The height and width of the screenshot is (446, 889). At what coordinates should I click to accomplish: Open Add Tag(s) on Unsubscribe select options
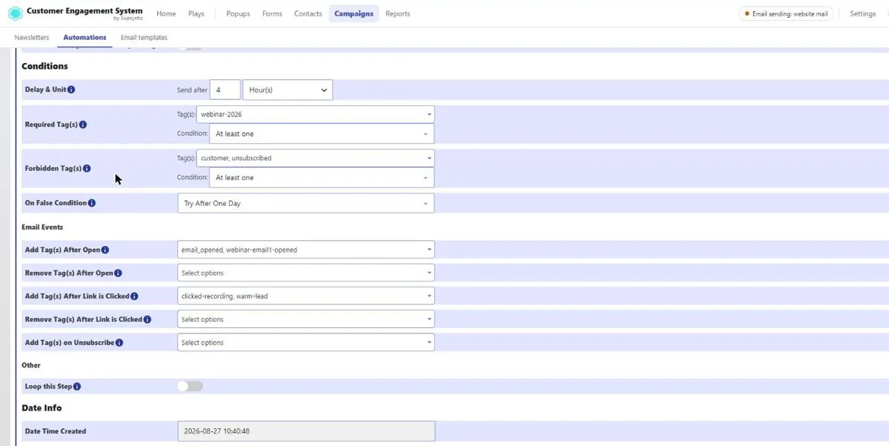point(306,342)
